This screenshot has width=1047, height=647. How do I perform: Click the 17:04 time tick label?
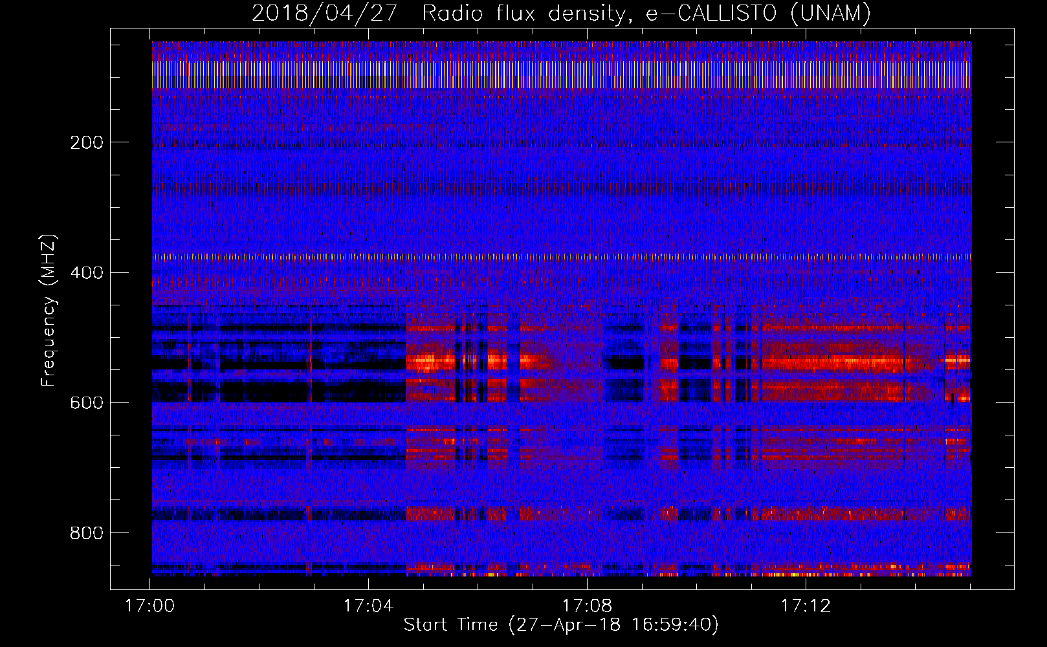click(x=368, y=606)
